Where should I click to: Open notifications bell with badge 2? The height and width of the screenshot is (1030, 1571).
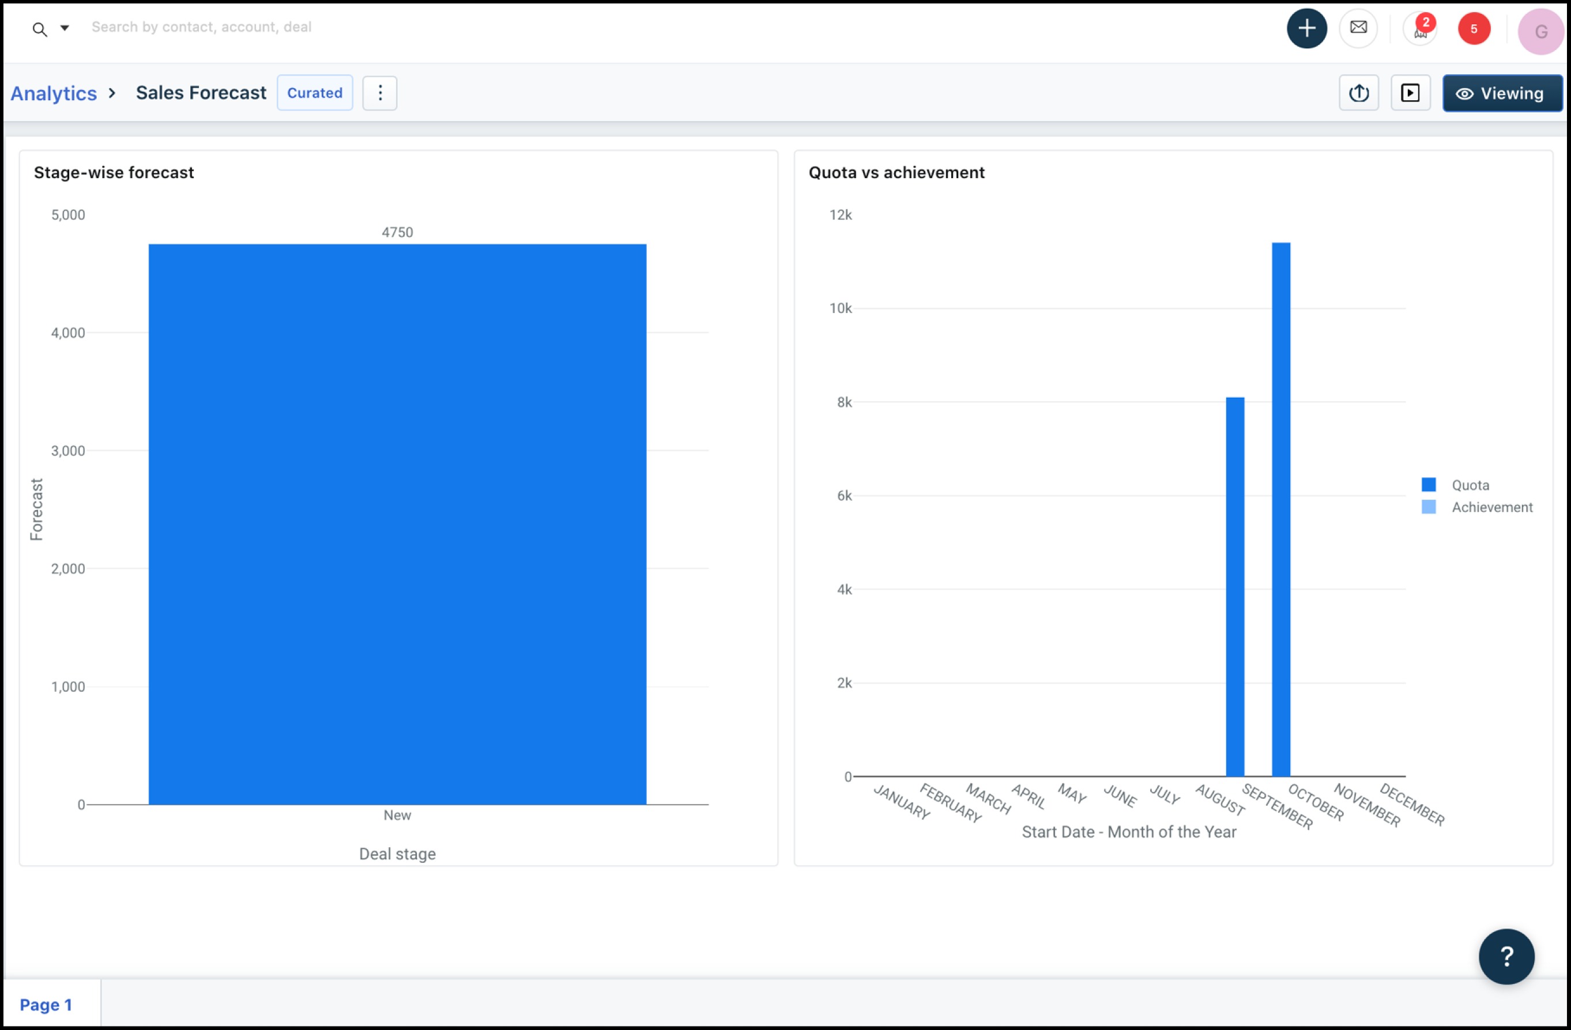point(1420,29)
